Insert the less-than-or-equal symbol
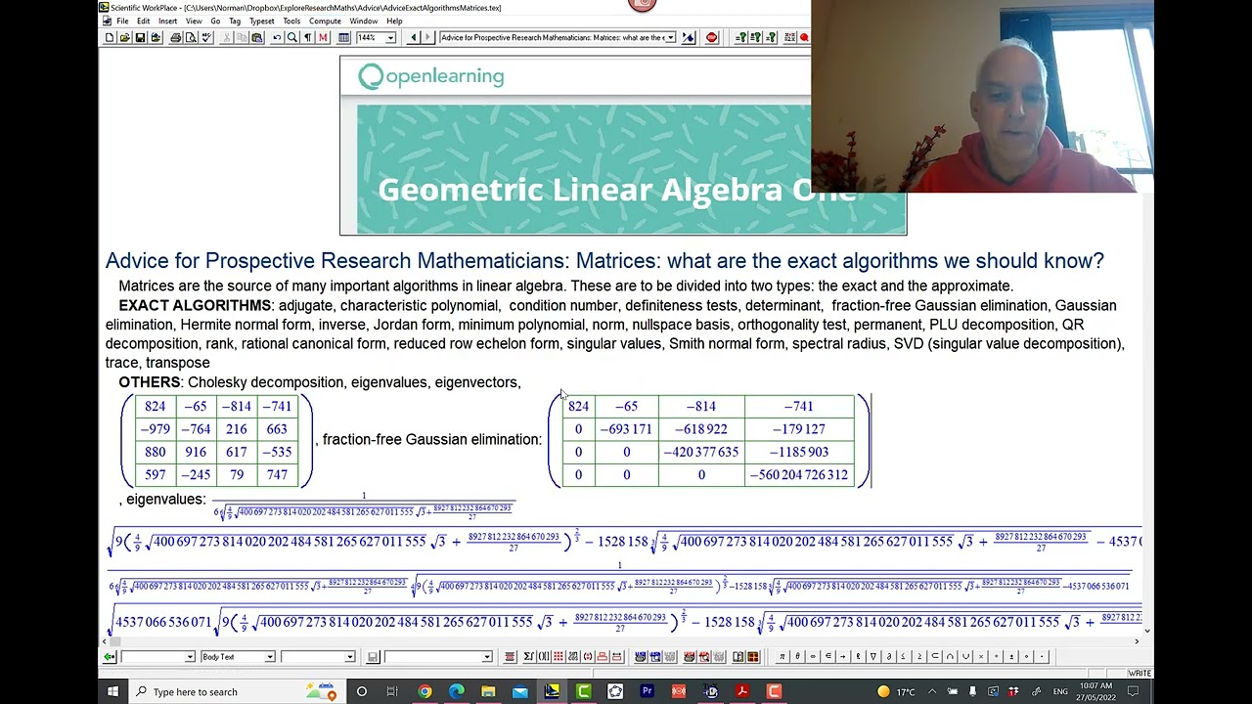Screen dimensions: 1252x704 904,656
